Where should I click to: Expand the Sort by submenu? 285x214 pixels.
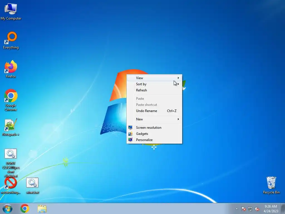(154, 84)
